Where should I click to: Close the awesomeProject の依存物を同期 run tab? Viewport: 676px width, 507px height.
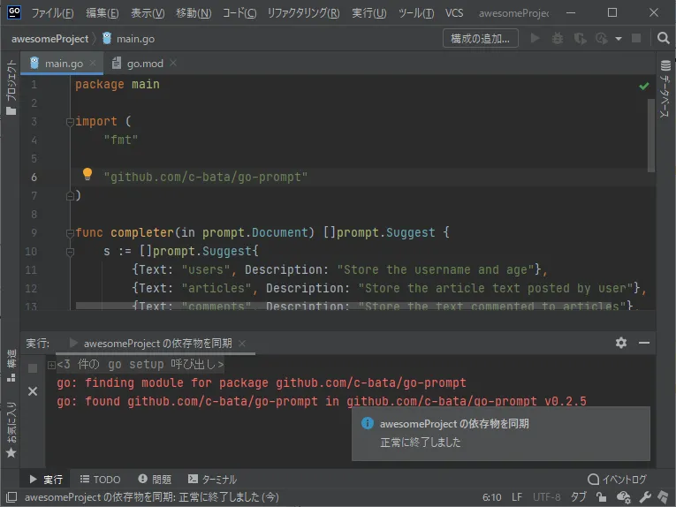242,344
